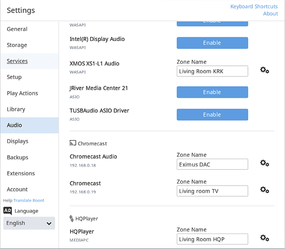The height and width of the screenshot is (249, 285).
Task: Switch to Play Actions tab
Action: pos(29,93)
